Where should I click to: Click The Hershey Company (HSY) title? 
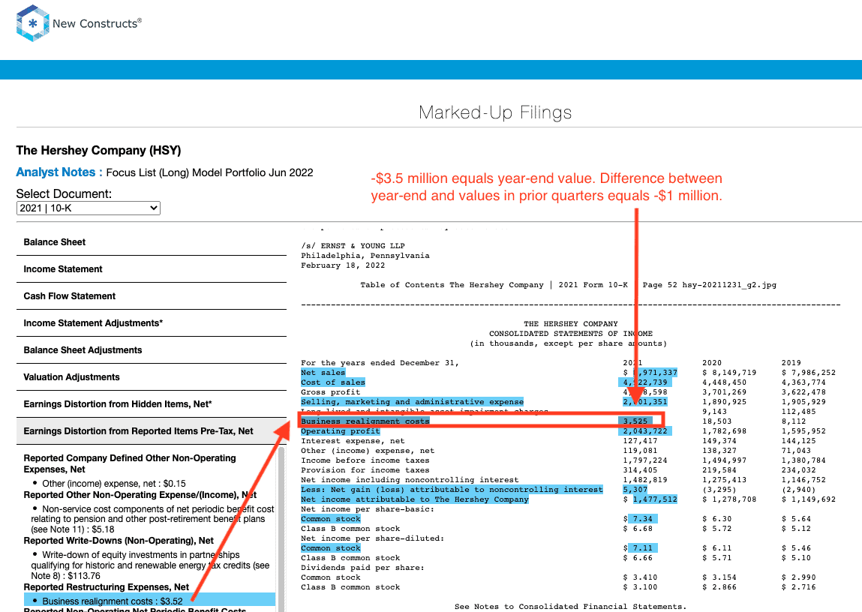coord(98,151)
